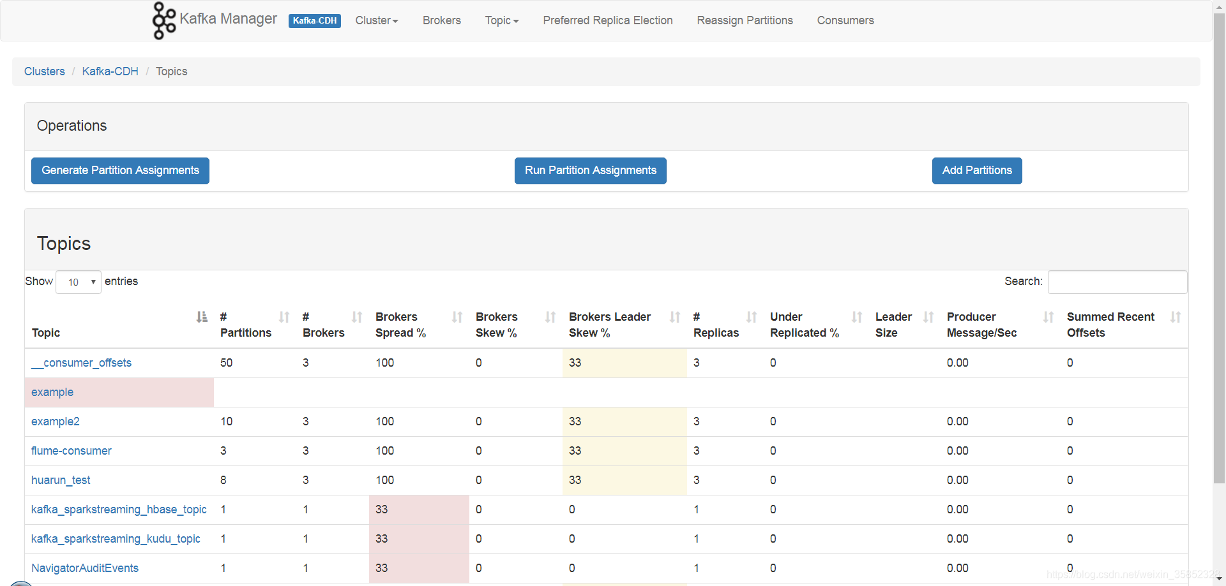Go to Brokers page
Image resolution: width=1226 pixels, height=586 pixels.
[442, 20]
